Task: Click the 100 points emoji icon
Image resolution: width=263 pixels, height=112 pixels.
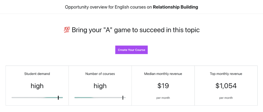Action: click(x=67, y=30)
